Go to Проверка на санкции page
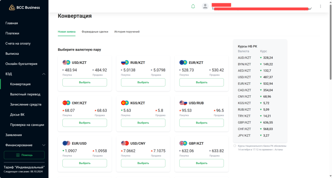332x178 pixels. [27, 125]
